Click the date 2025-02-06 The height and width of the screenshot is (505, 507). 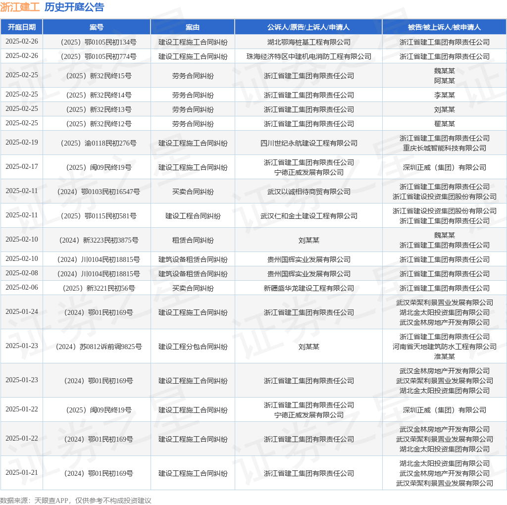(x=22, y=288)
